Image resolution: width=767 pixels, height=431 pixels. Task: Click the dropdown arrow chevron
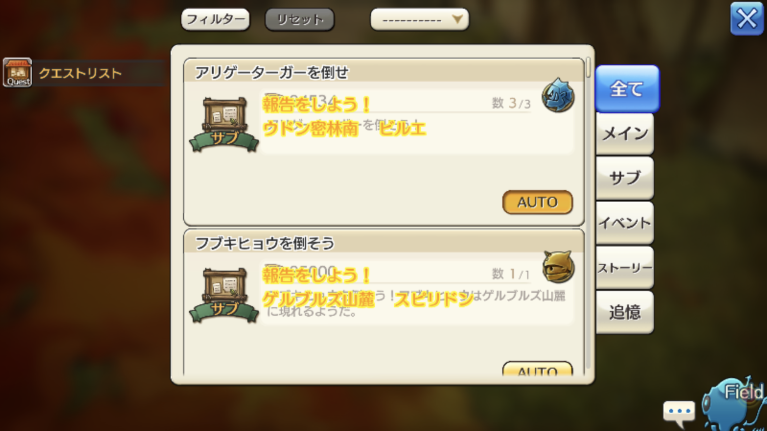[x=457, y=19]
